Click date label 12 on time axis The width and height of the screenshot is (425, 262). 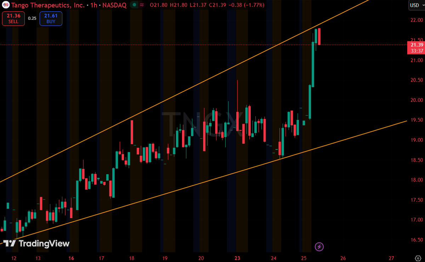(x=14, y=258)
